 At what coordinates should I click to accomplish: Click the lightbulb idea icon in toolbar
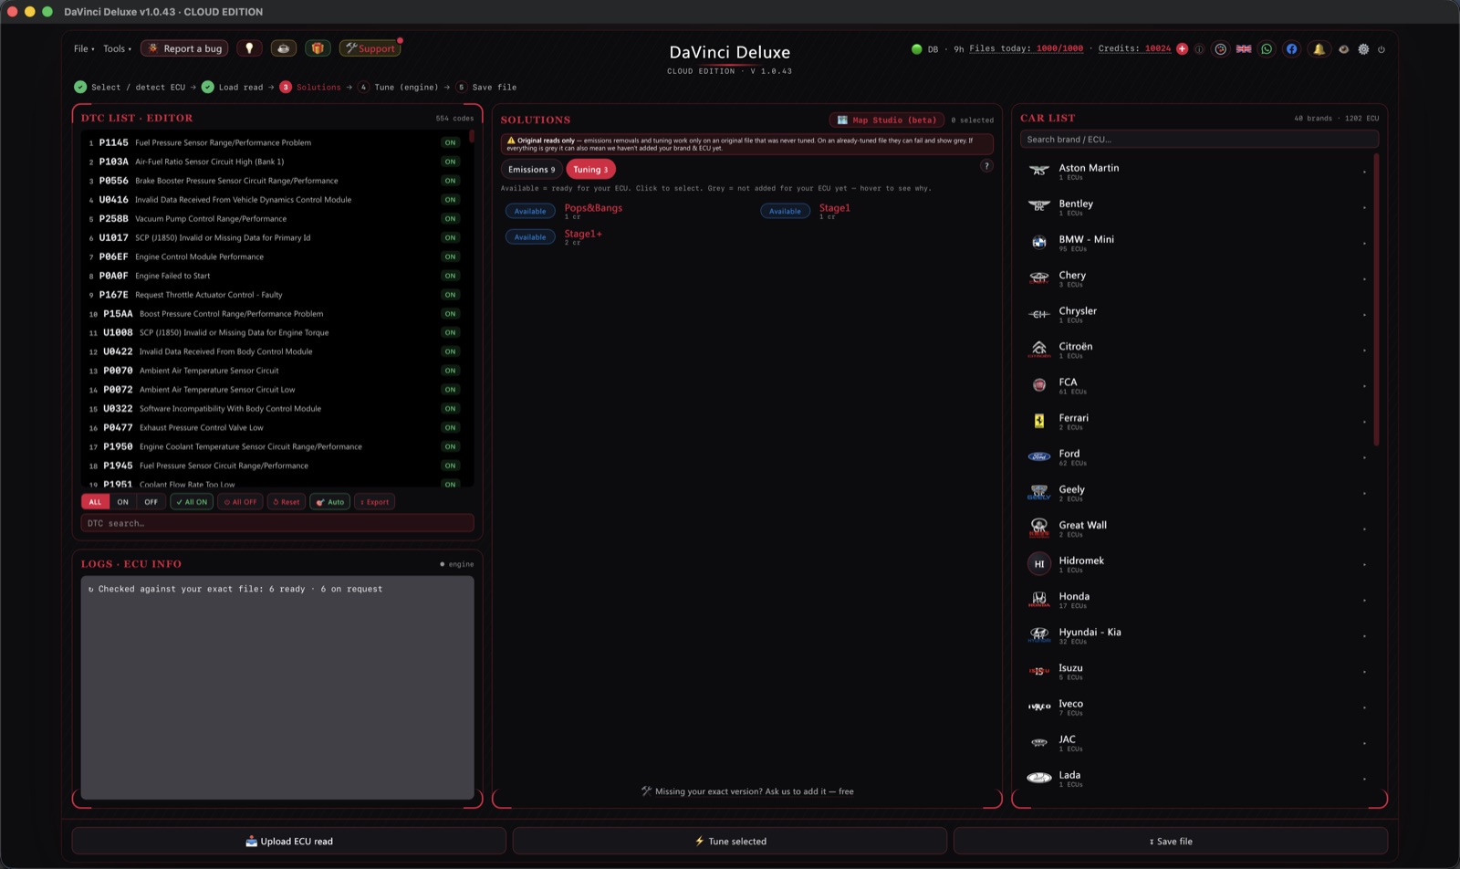249,48
